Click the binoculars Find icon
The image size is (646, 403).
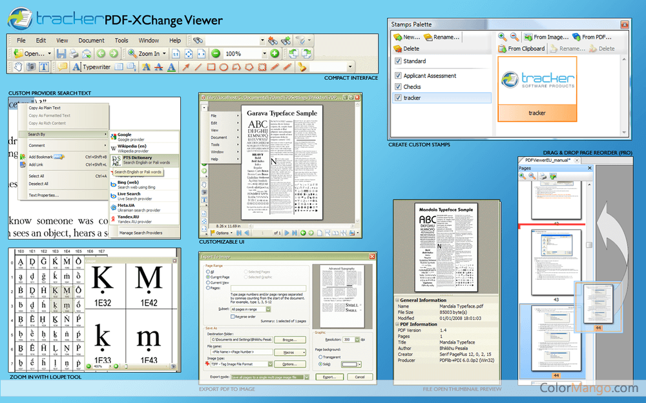198,40
